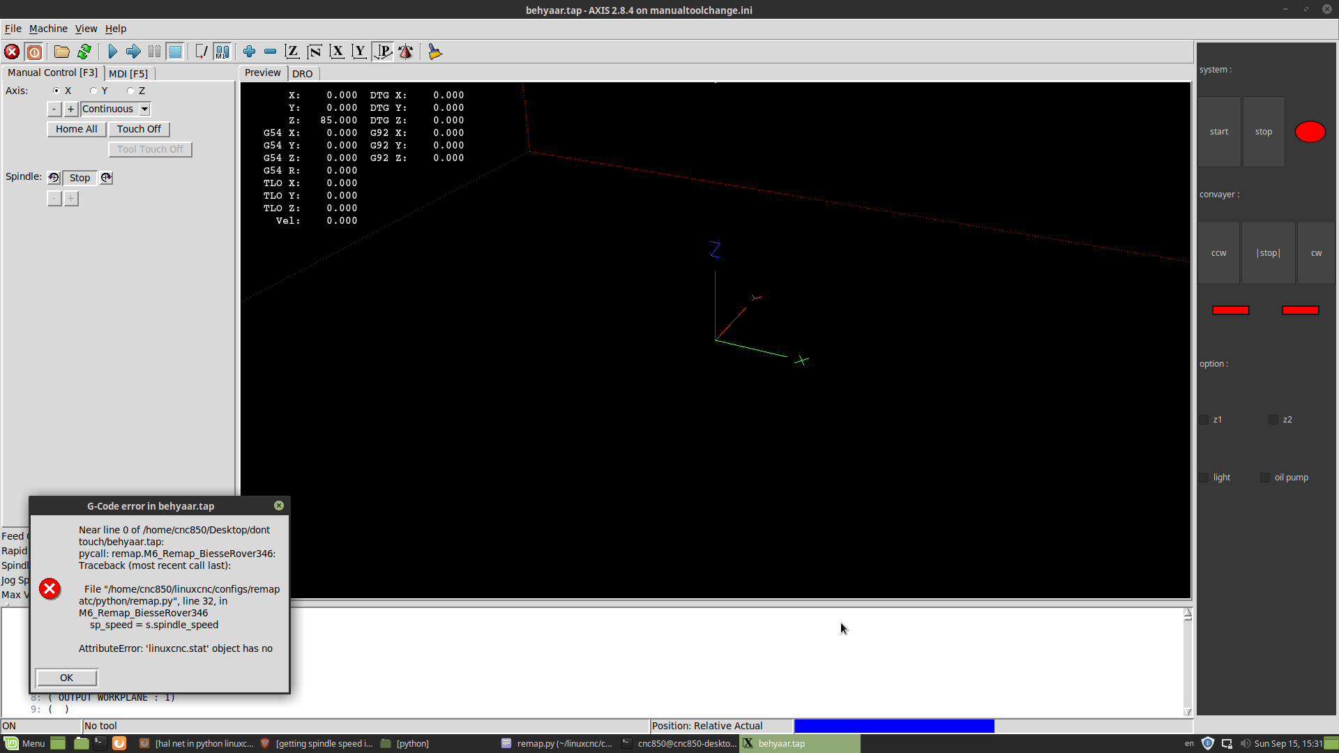Clear live plot with broom icon
Screen dimensions: 1339x753
434,52
